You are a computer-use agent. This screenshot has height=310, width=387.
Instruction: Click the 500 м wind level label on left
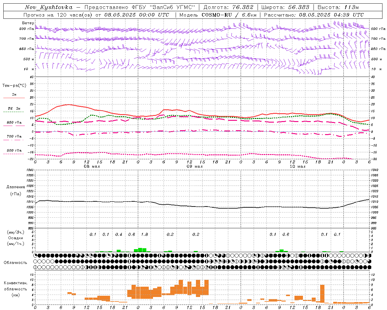[x=29, y=59]
